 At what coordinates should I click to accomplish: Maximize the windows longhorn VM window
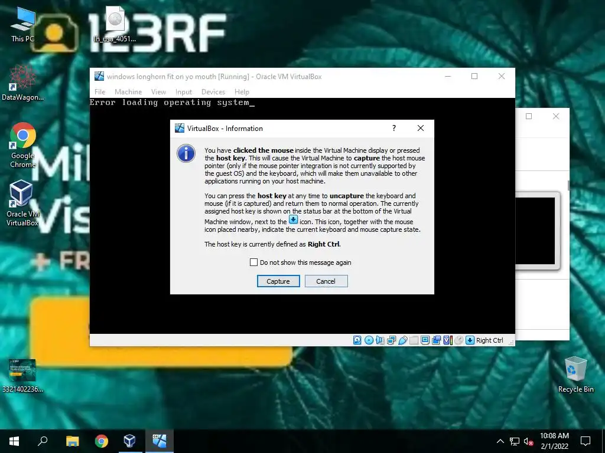(x=474, y=76)
